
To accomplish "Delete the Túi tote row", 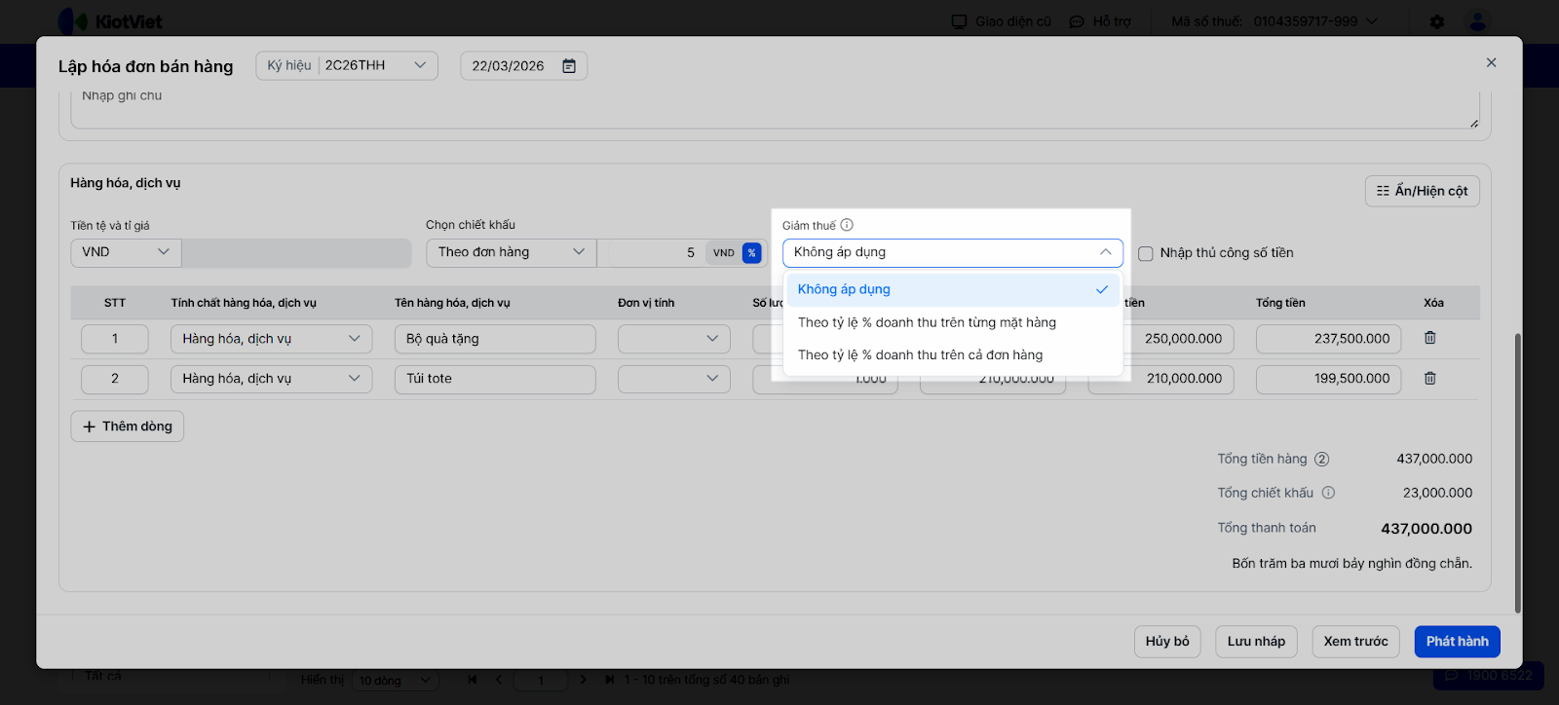I will (1429, 379).
